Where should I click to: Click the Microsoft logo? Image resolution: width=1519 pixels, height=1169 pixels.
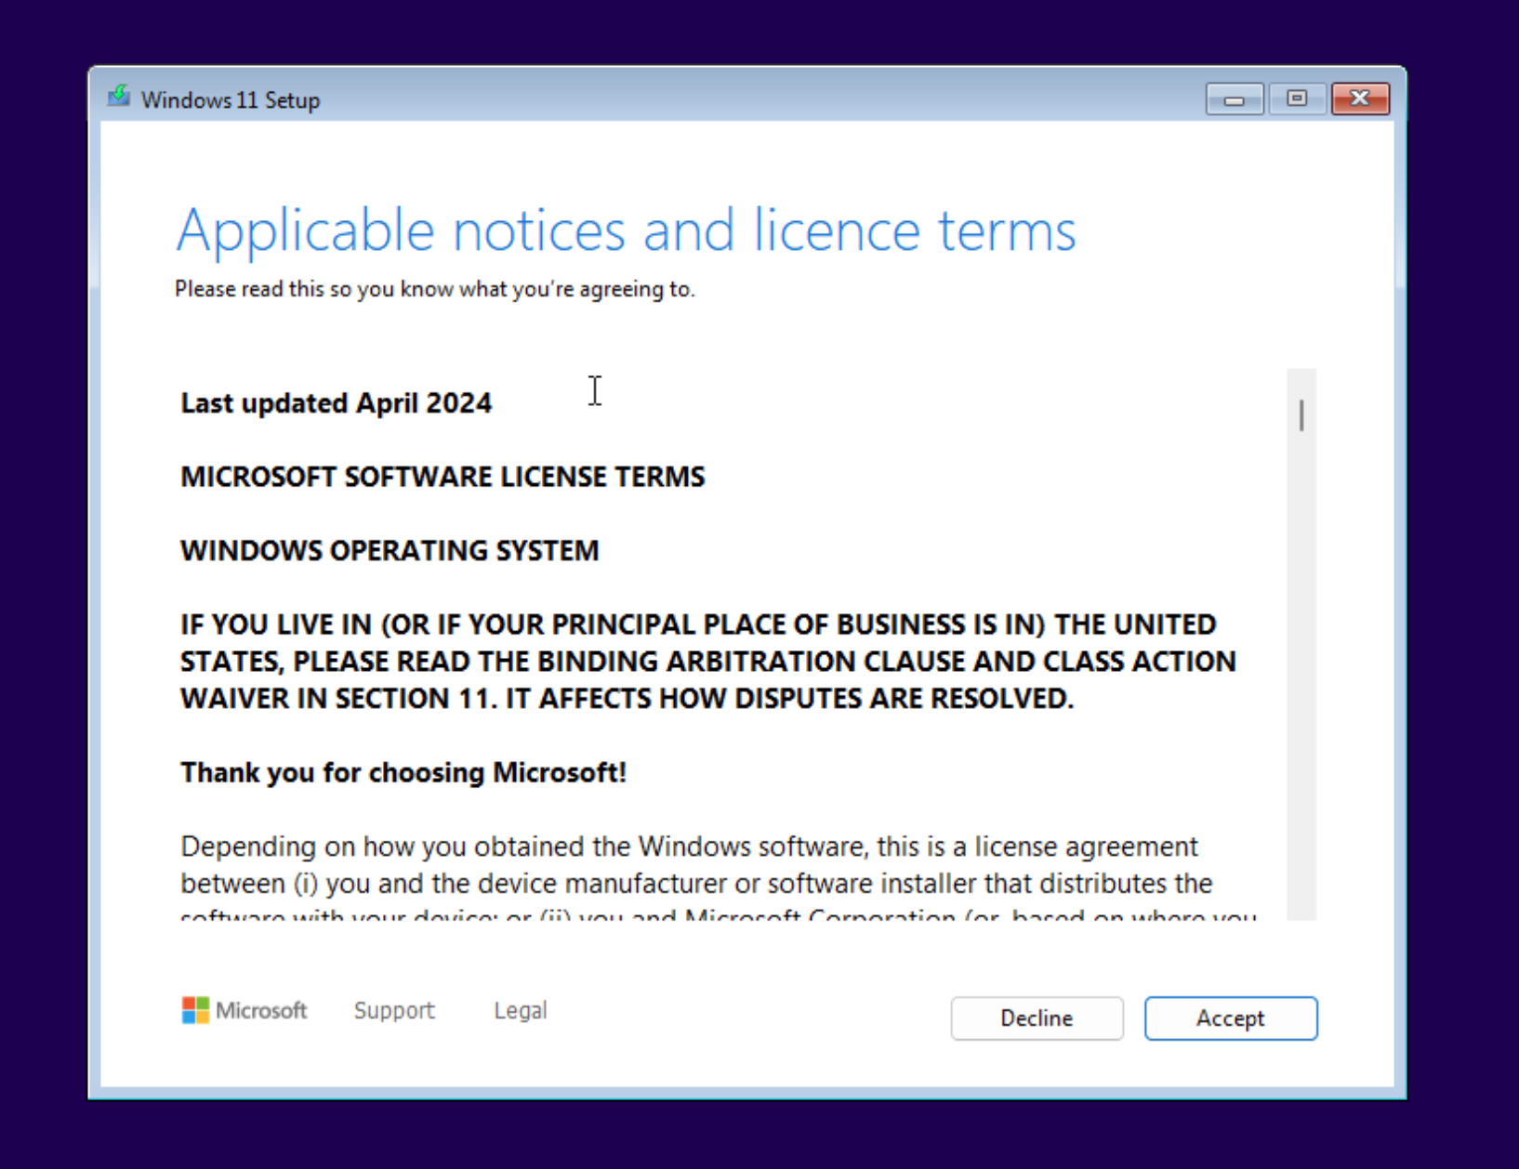coord(244,1010)
